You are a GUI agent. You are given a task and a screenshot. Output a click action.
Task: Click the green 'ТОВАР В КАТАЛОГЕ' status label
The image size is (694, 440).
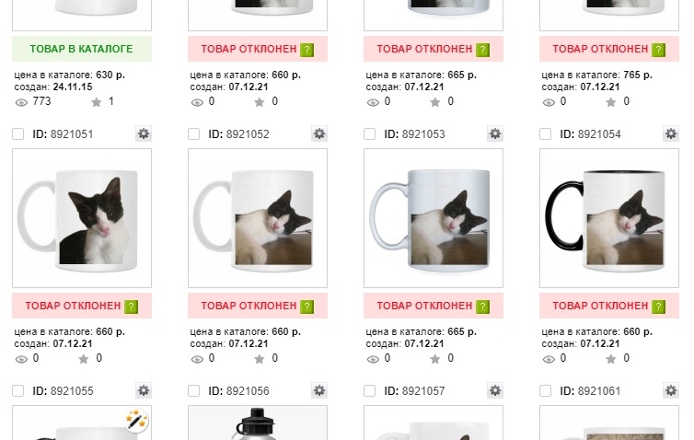(81, 49)
